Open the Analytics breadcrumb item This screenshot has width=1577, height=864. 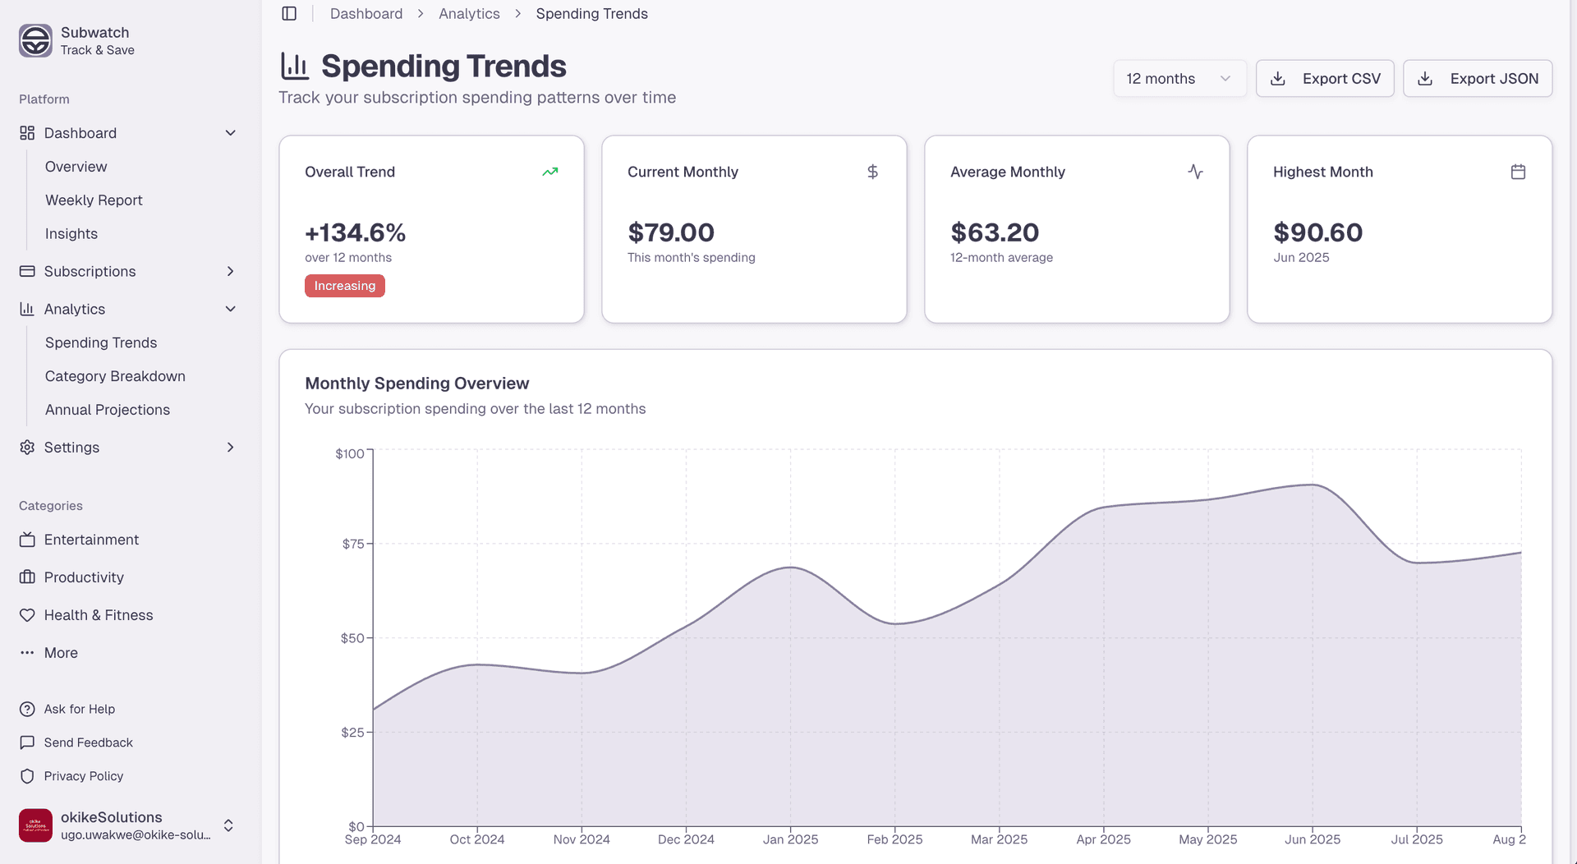point(469,13)
